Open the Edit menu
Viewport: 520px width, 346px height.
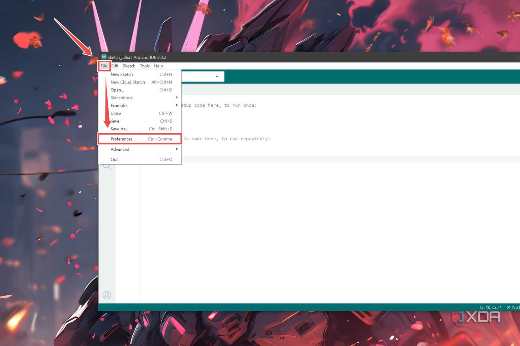[x=115, y=66]
